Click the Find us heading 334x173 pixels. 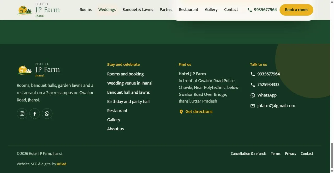[x=185, y=65]
